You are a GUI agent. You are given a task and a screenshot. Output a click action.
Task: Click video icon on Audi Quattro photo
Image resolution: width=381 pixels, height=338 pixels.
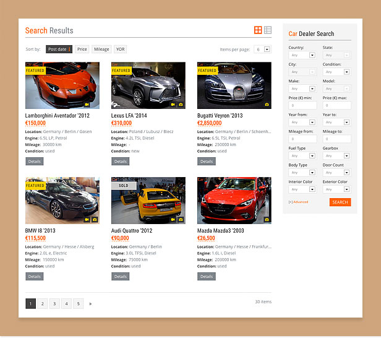pos(173,219)
